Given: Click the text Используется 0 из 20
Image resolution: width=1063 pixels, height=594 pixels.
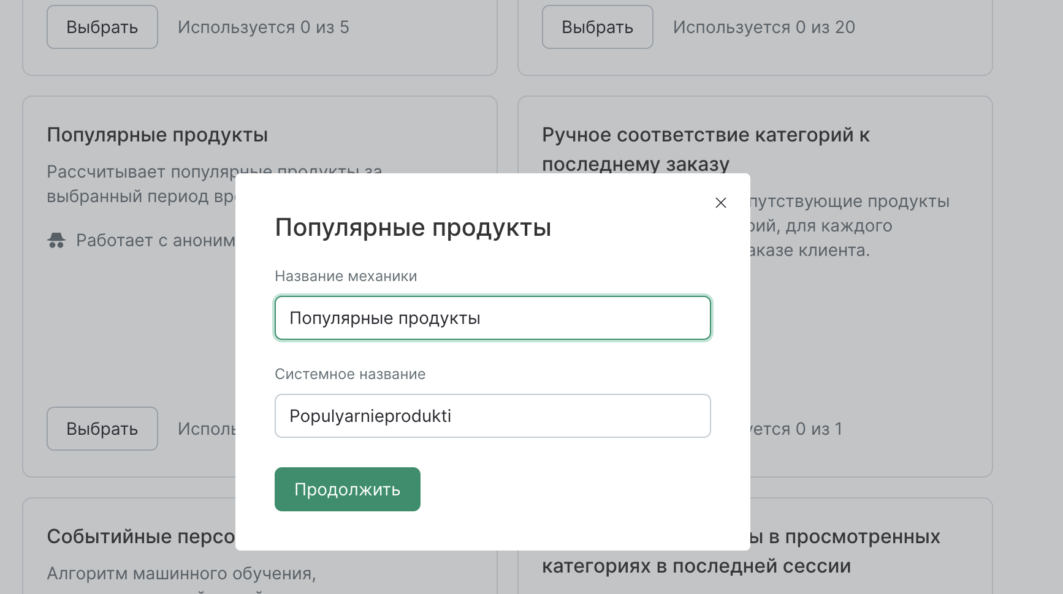Looking at the screenshot, I should click(x=764, y=27).
